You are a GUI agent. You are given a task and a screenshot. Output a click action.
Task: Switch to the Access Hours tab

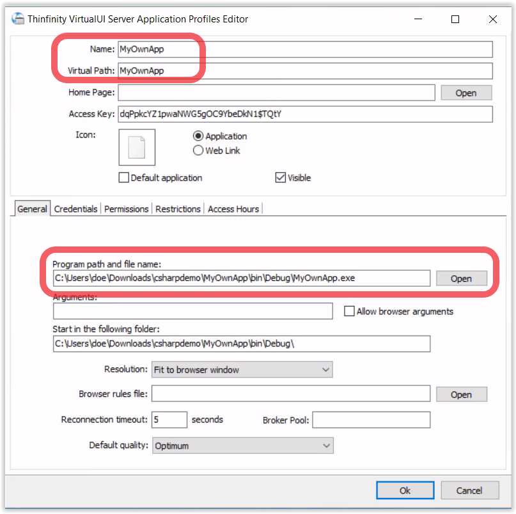pos(233,209)
